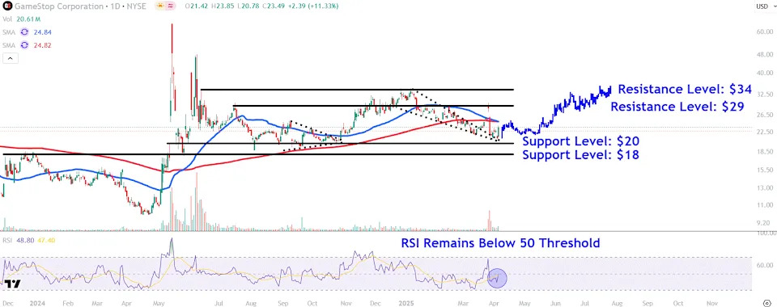
Task: Select 'RSI Remains Below 50 Threshold' text
Action: (x=500, y=242)
